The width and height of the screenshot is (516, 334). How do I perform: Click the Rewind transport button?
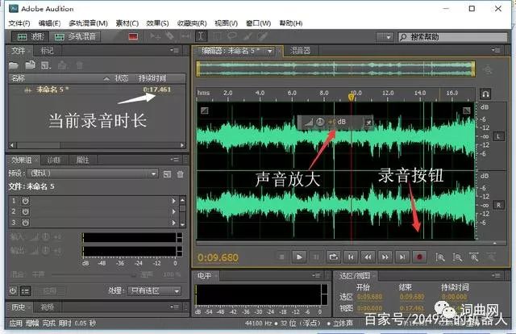(368, 257)
